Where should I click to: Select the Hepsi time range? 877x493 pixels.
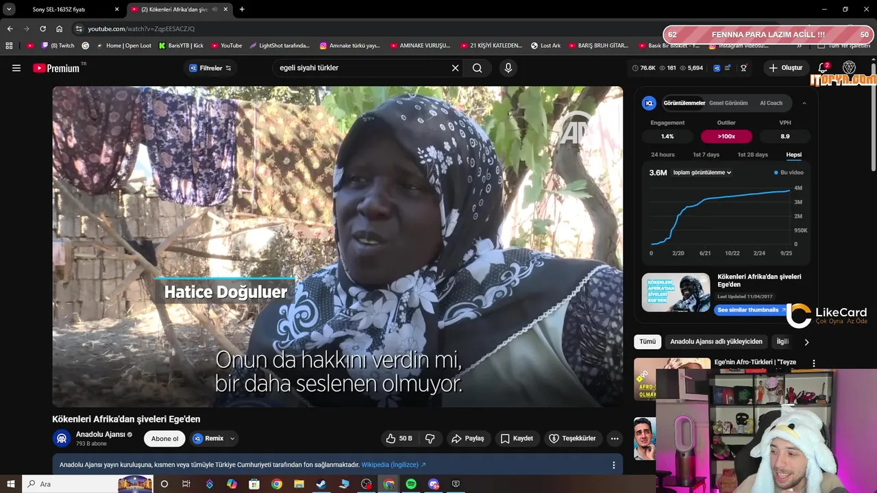(x=794, y=155)
